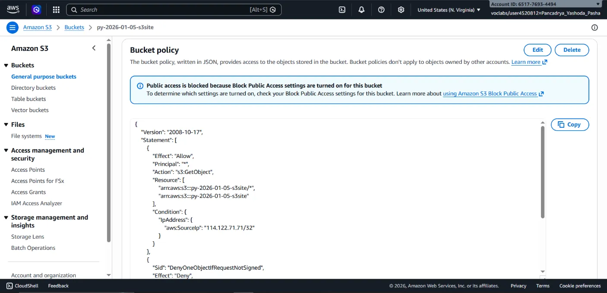This screenshot has height=293, width=607.
Task: Click the CloudShell icon in the footer
Action: click(9, 286)
